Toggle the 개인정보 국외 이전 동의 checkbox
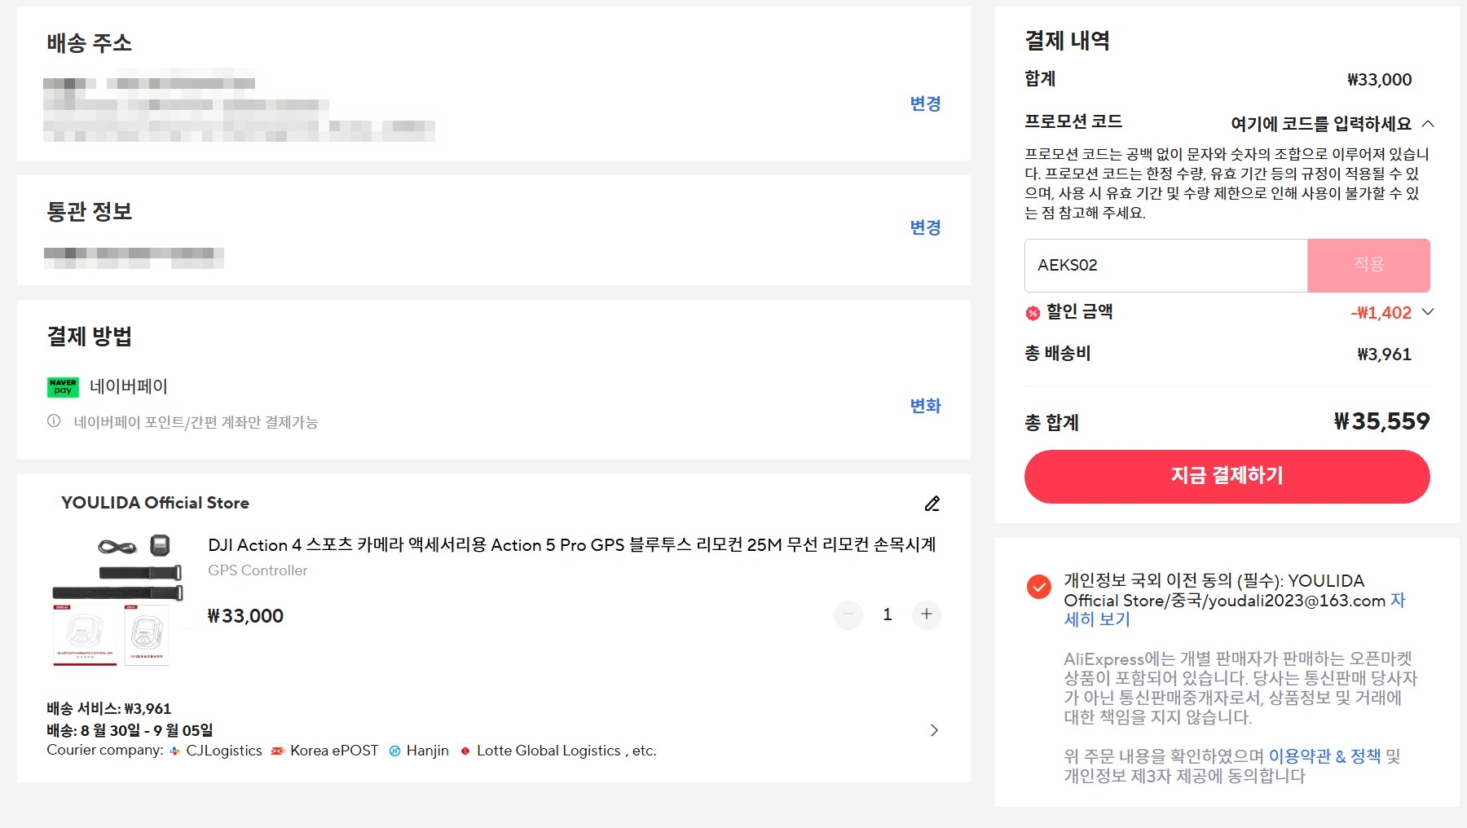Image resolution: width=1467 pixels, height=828 pixels. click(1038, 587)
